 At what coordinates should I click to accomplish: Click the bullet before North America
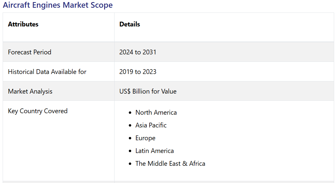130,113
